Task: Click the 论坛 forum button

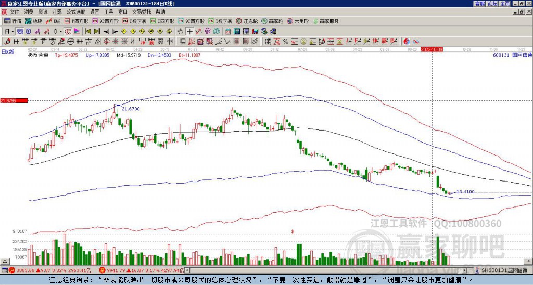Action: [x=492, y=4]
